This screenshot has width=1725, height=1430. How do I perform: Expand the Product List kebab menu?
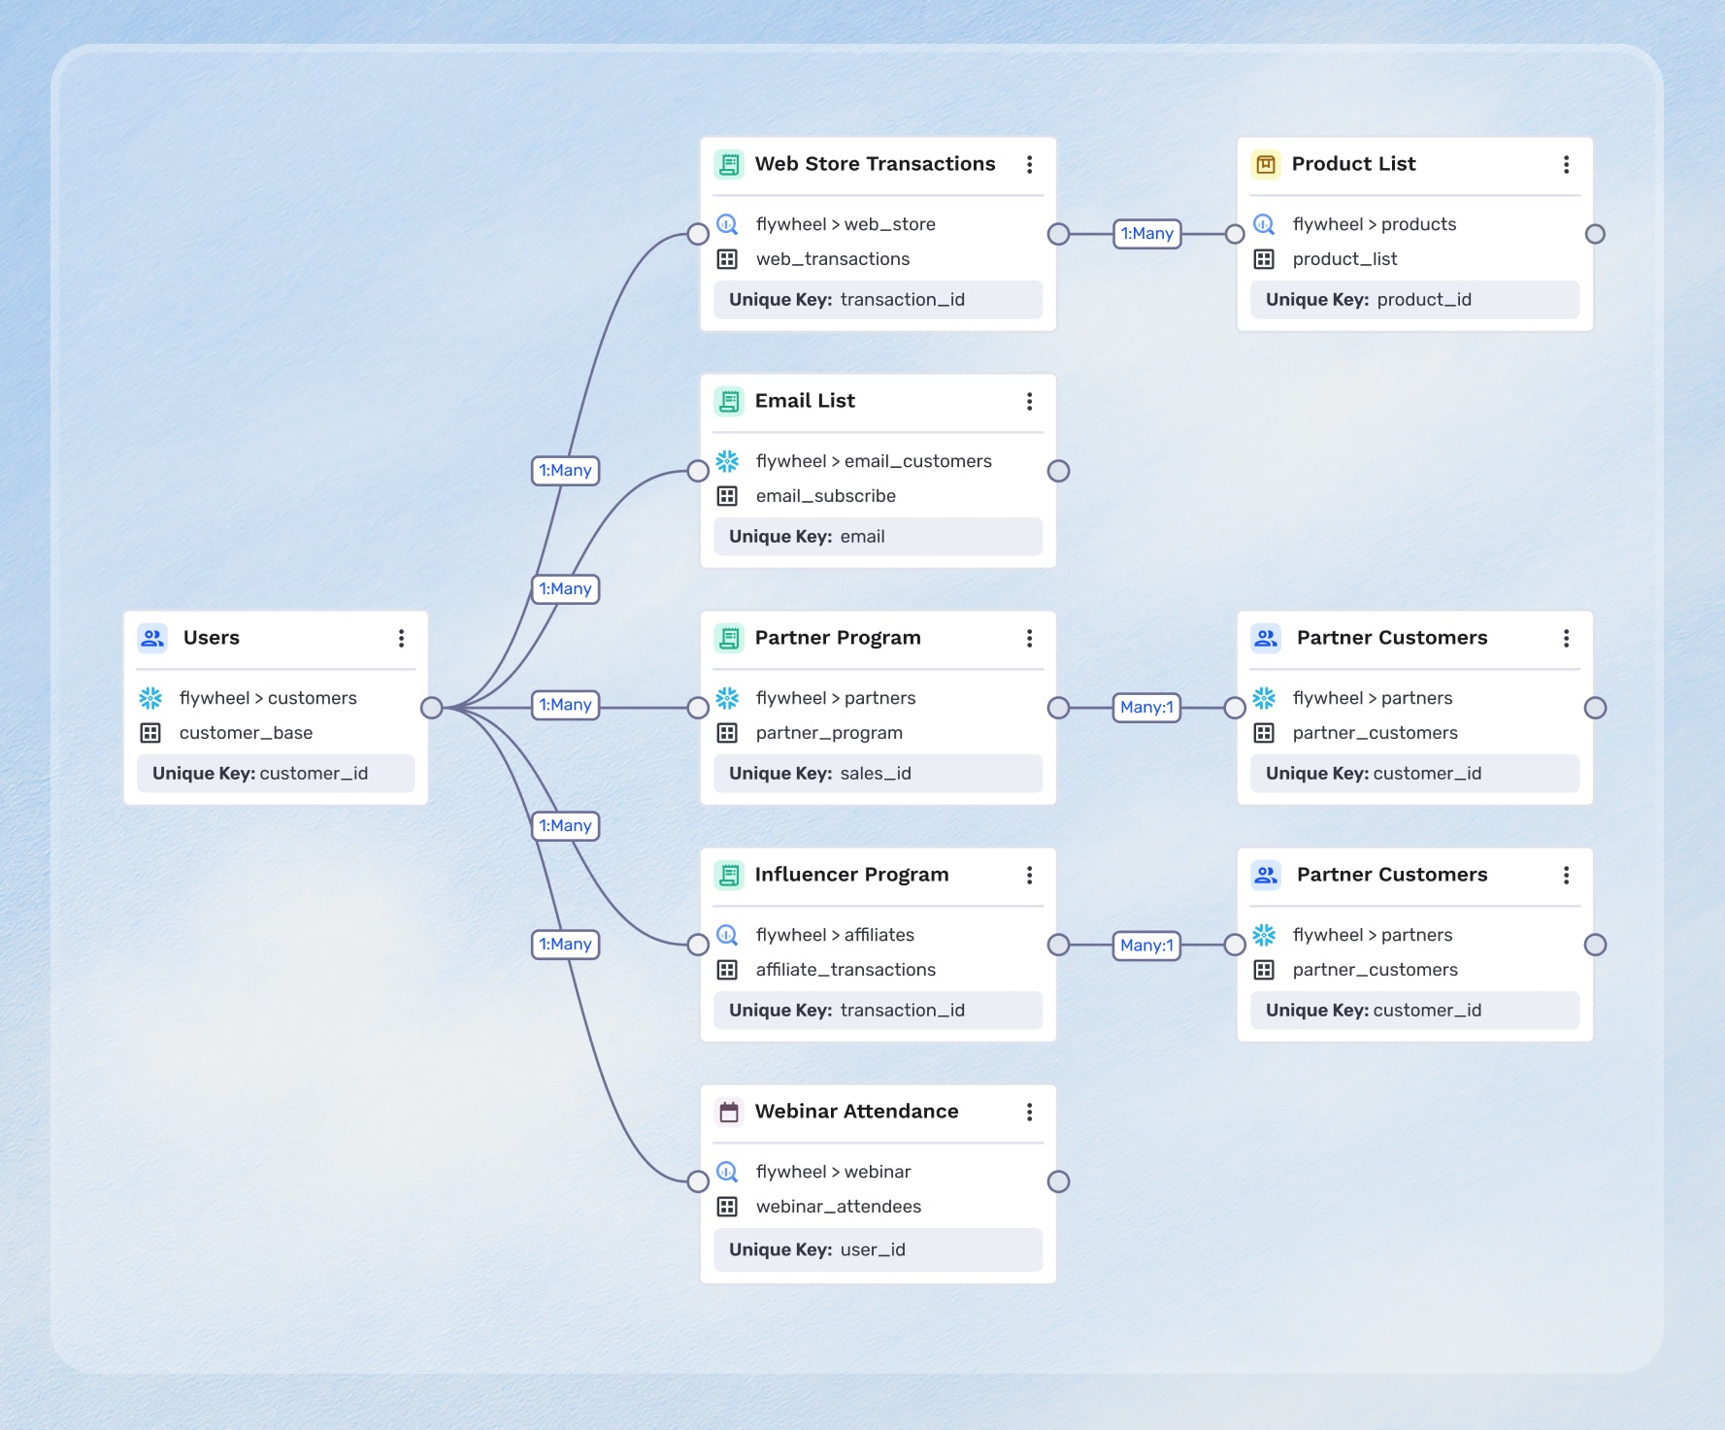pos(1566,164)
